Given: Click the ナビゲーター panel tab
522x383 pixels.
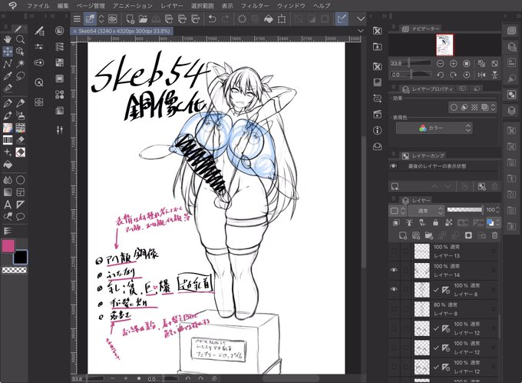Looking at the screenshot, I should click(x=421, y=29).
